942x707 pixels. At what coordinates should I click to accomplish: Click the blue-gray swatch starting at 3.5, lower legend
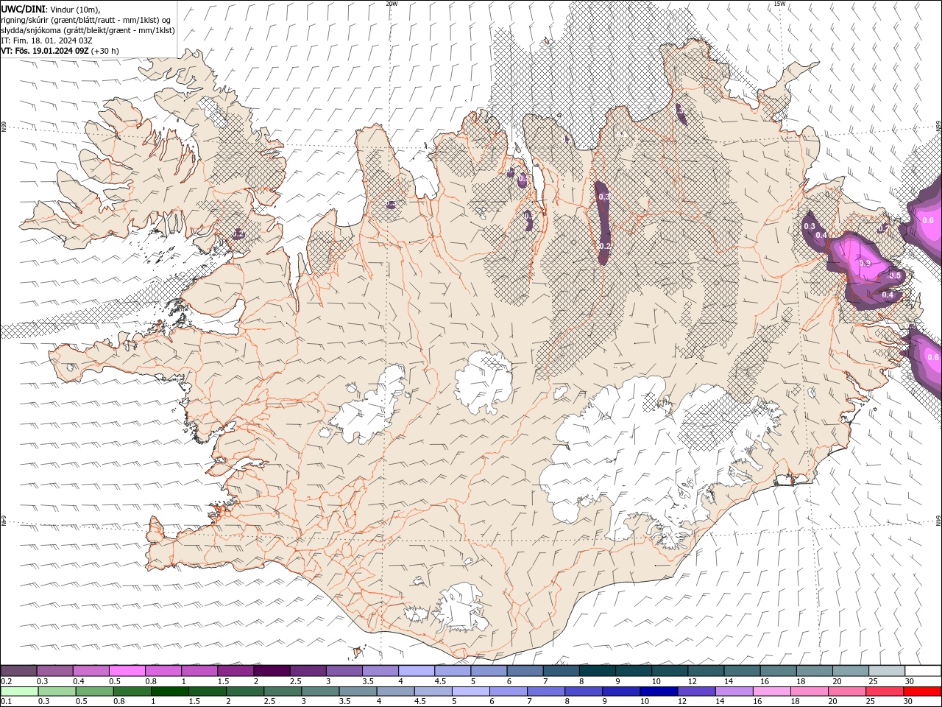coord(358,691)
